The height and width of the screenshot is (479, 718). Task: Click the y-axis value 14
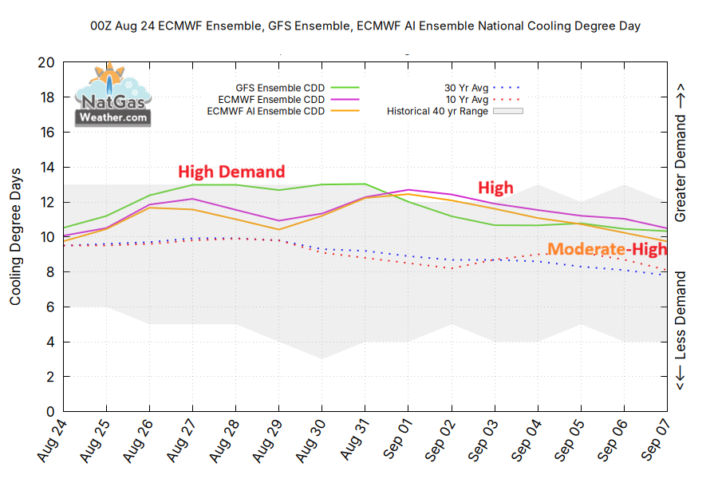tap(46, 168)
